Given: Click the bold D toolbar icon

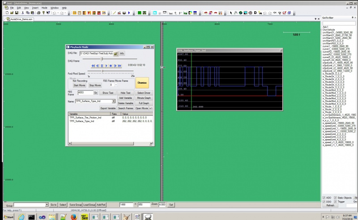Looking at the screenshot, I should click(x=255, y=13).
